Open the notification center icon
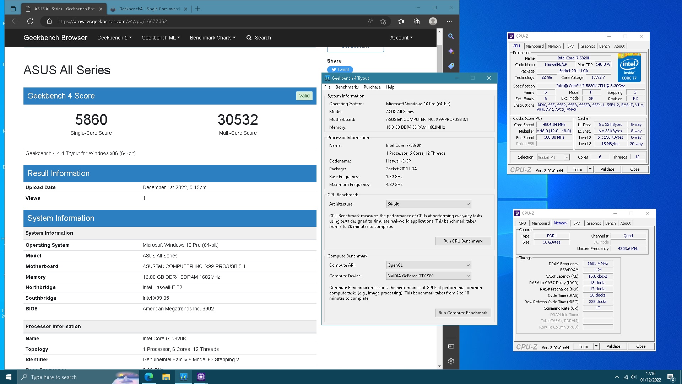Viewport: 682px width, 384px height. (x=671, y=377)
